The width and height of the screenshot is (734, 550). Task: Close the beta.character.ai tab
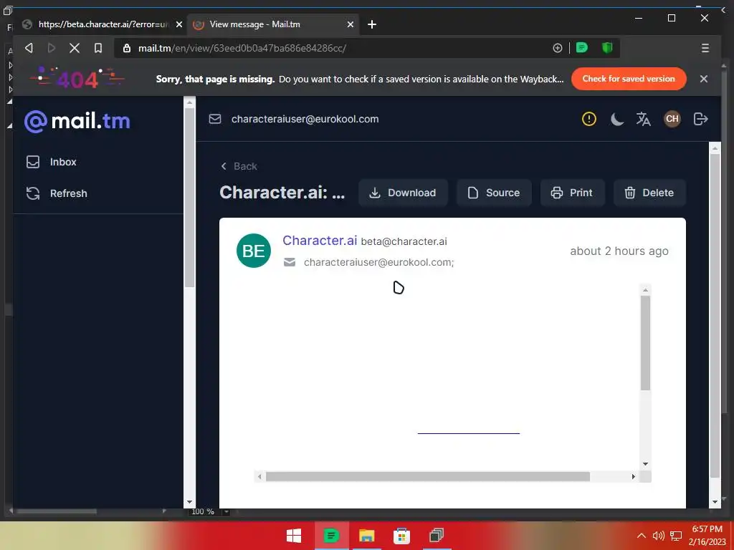coord(178,24)
